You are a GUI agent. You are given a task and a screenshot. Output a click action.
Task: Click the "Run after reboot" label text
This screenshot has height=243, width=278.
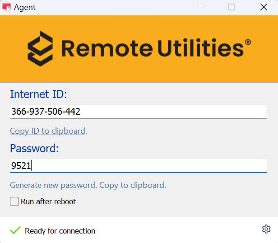tap(48, 201)
